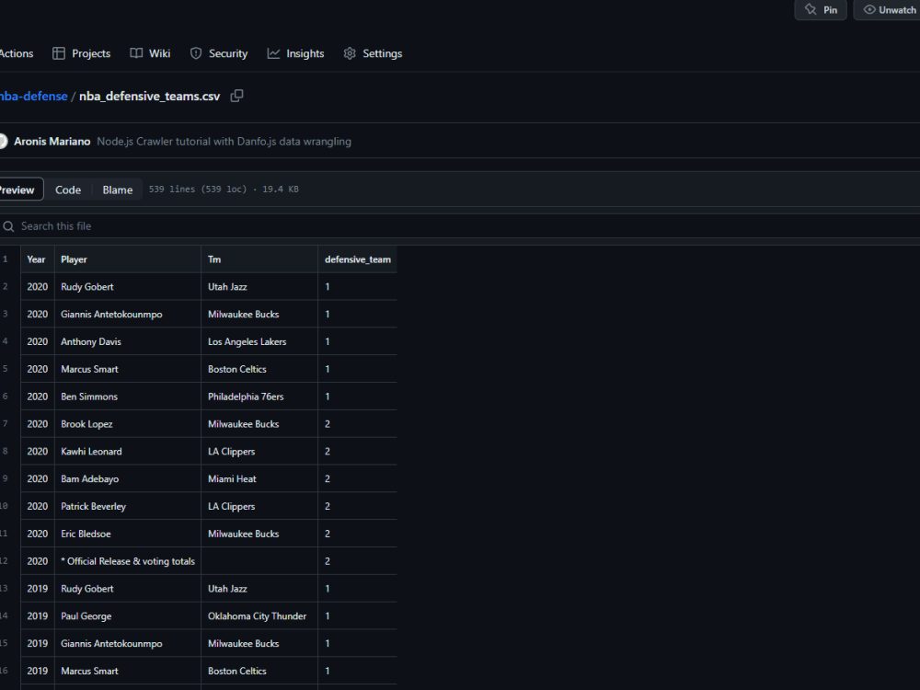Click the Settings gear icon
The width and height of the screenshot is (920, 690).
[350, 53]
